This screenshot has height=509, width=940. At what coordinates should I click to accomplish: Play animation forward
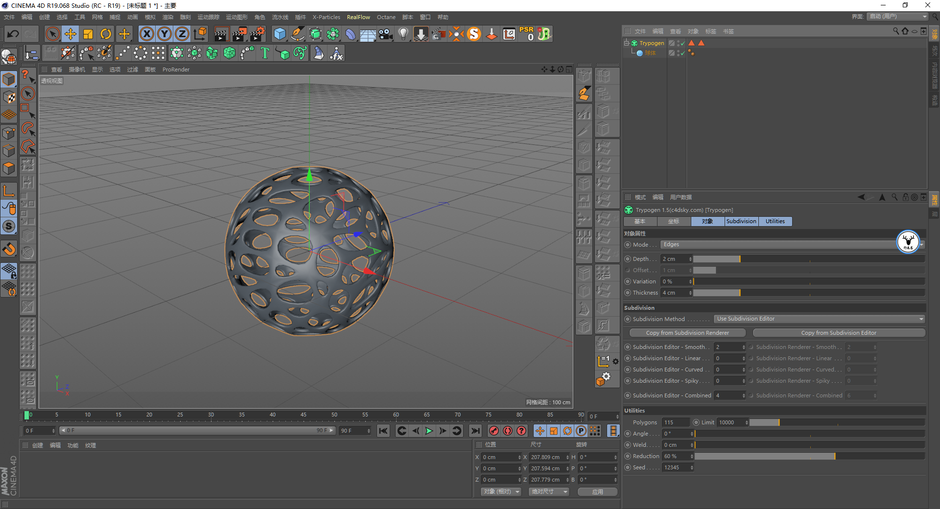tap(429, 431)
